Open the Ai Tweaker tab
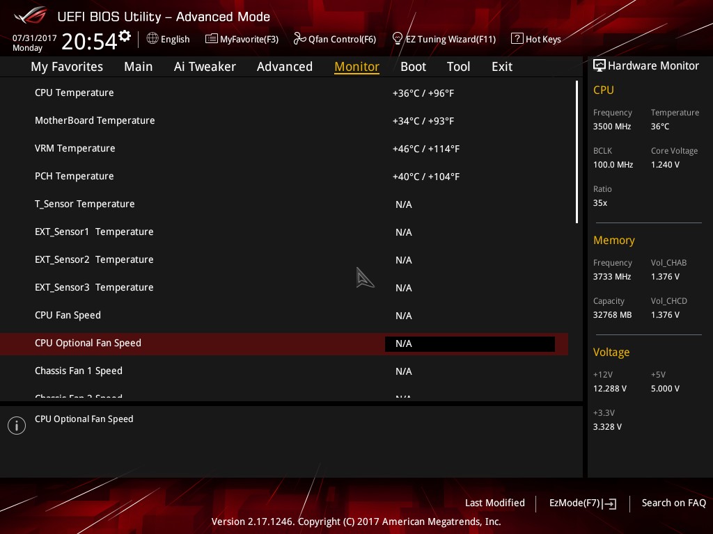713x534 pixels. pos(205,67)
